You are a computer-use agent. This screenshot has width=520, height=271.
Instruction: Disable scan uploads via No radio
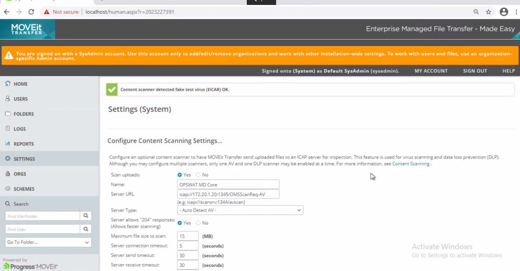click(198, 175)
